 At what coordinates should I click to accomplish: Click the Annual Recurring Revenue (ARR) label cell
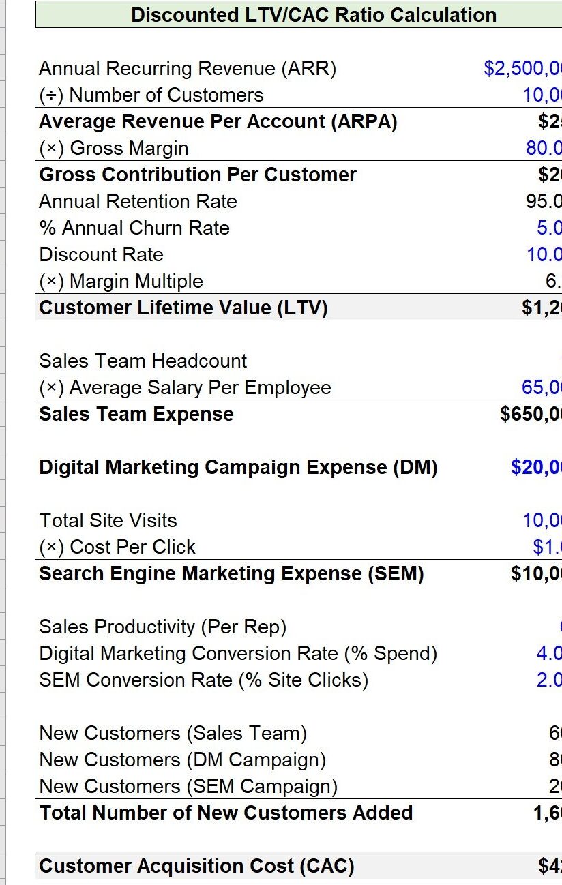(188, 68)
